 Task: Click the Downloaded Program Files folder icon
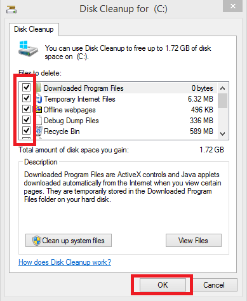(39, 88)
